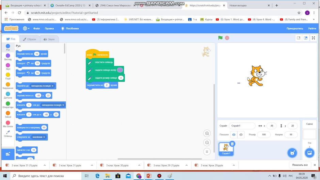320x180 pixels.
Task: Select the Рух block category
Action: coord(8,47)
